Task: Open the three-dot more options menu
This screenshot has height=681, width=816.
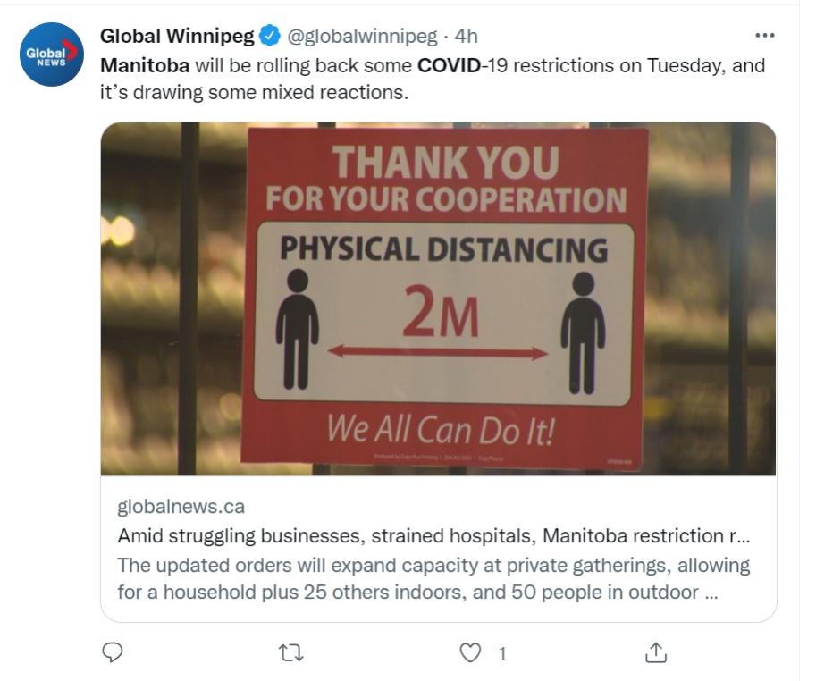Action: (x=764, y=36)
